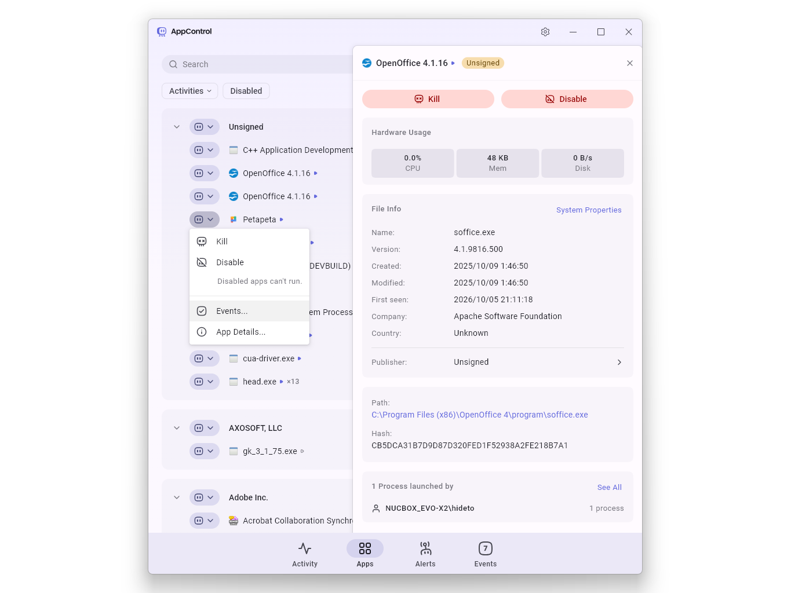The width and height of the screenshot is (791, 593).
Task: Click the OpenOffice icon in details header
Action: click(x=367, y=63)
